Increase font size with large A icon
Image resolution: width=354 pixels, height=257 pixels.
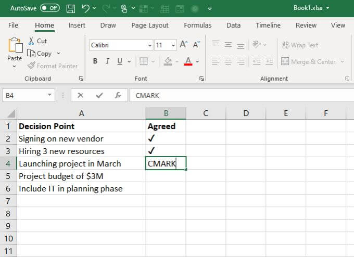pos(184,44)
